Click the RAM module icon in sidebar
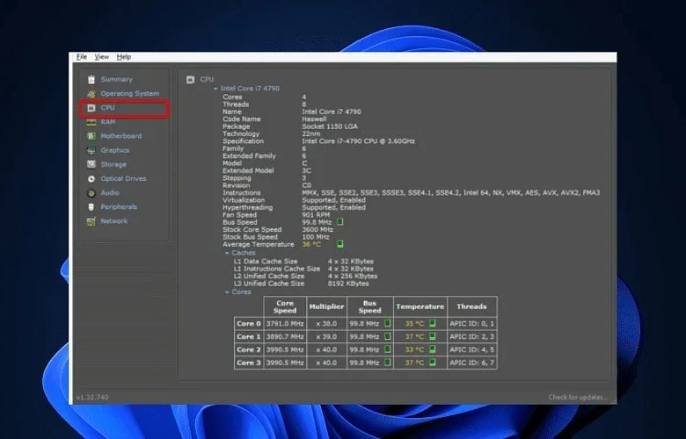 pyautogui.click(x=91, y=122)
